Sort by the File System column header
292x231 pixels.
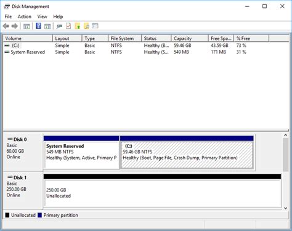(124, 38)
